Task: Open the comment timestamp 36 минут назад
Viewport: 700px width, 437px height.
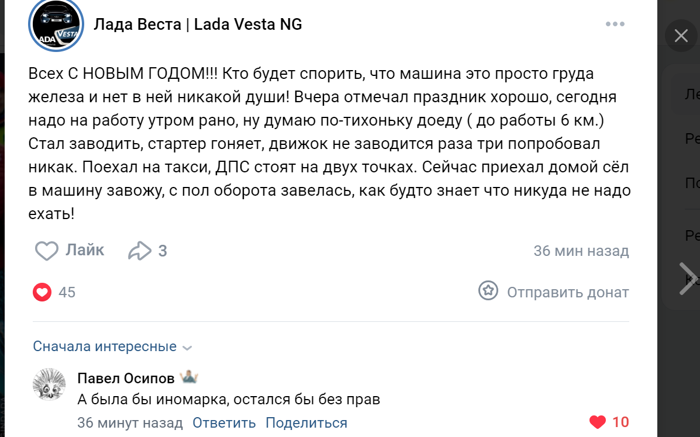Action: coord(130,422)
